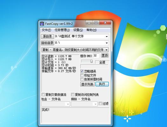Enable the 过滤 checkbox
The image size is (167, 127).
coord(100,103)
